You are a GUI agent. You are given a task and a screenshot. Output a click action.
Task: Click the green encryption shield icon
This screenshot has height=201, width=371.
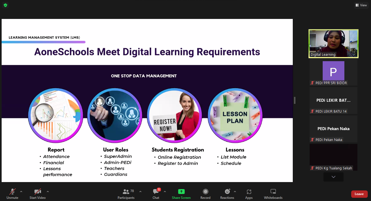click(x=5, y=5)
